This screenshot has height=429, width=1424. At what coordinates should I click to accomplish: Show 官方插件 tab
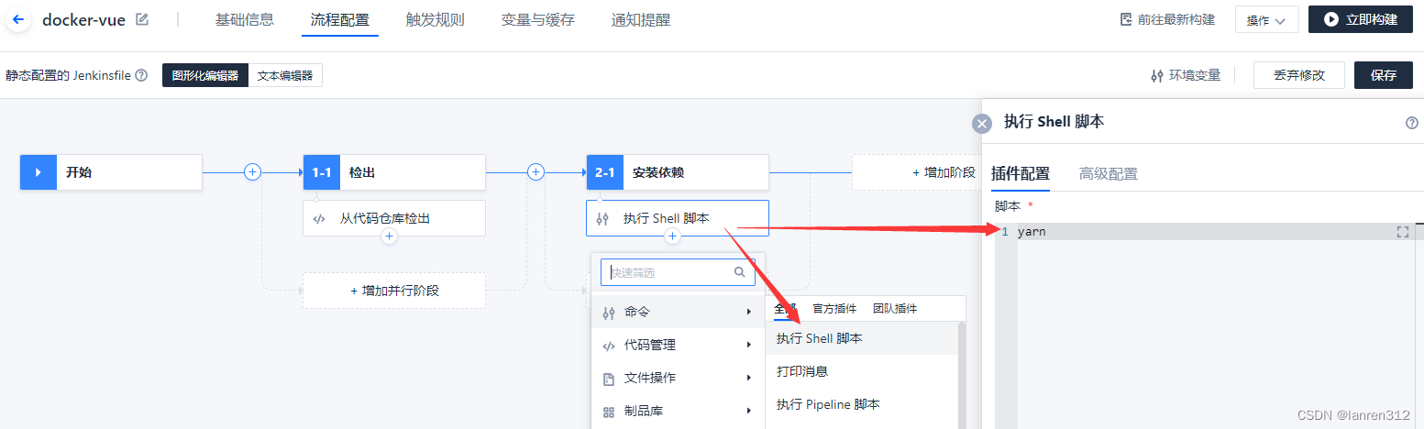click(x=834, y=309)
